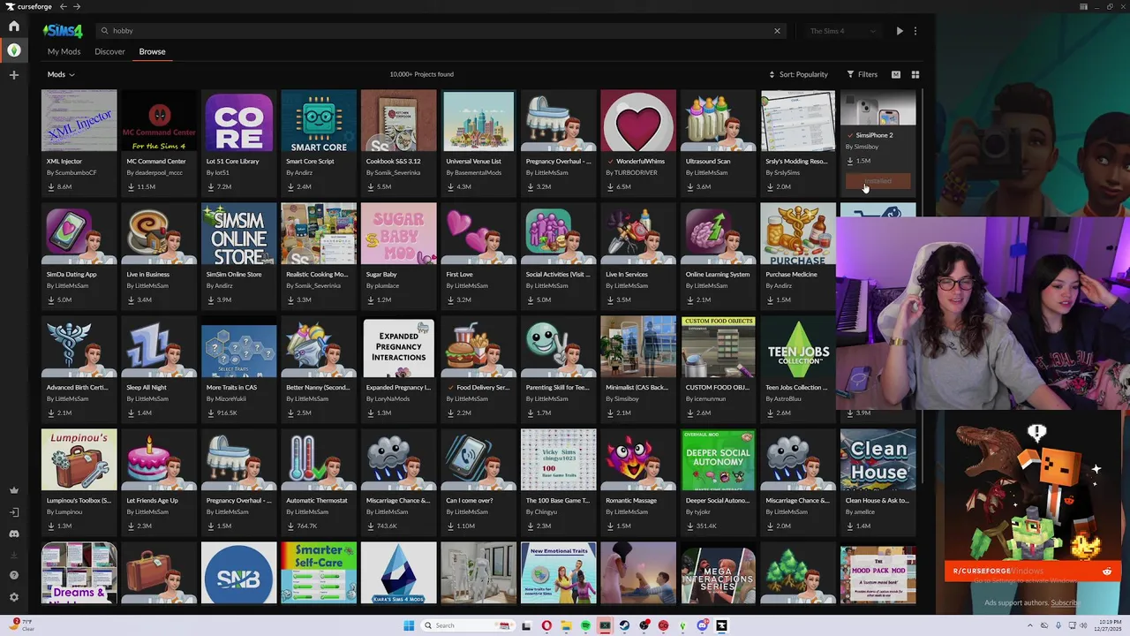Open the Subscribe link under the ad
Image resolution: width=1130 pixels, height=636 pixels.
(1065, 603)
